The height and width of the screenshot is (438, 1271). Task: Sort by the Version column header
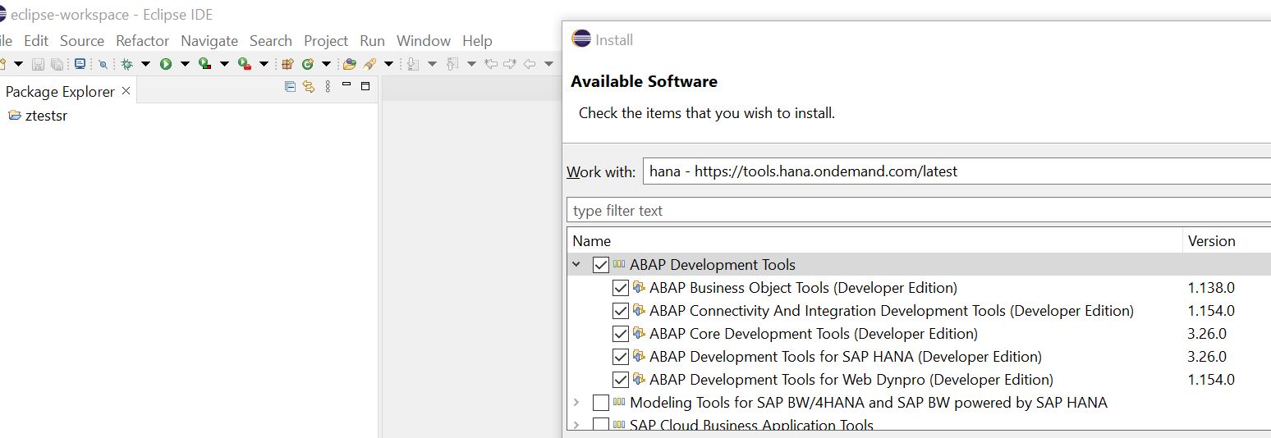(1227, 241)
